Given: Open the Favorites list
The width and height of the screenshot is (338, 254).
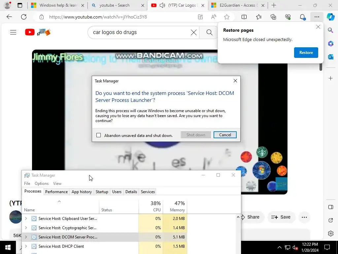Looking at the screenshot, I should click(259, 17).
